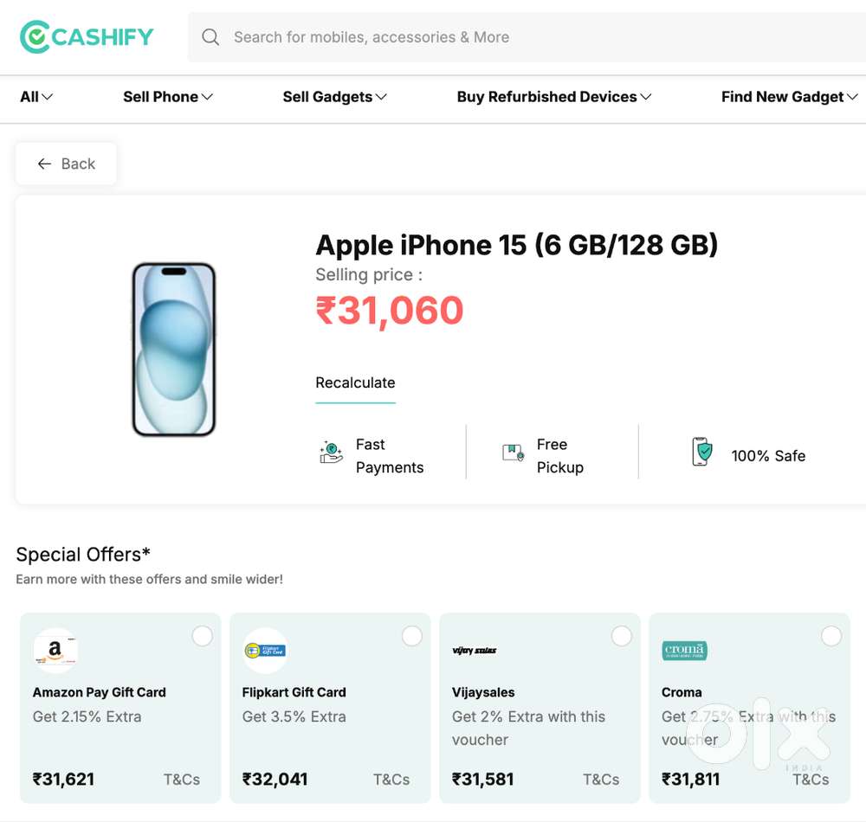Select the Flipkart Gift Card offer radio
Screen dimensions: 866x822
pos(412,636)
